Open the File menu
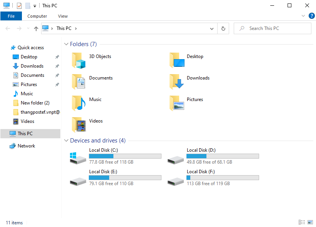 (x=11, y=16)
